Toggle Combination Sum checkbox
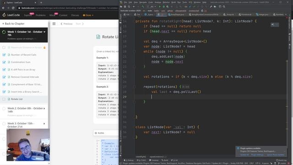 (4, 62)
